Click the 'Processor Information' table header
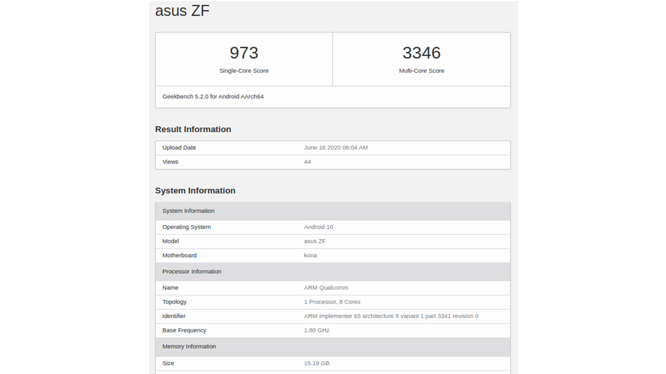The width and height of the screenshot is (666, 374). (x=333, y=271)
